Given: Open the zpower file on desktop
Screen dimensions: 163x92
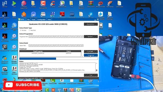Looking at the screenshot, I should (x=110, y=26).
